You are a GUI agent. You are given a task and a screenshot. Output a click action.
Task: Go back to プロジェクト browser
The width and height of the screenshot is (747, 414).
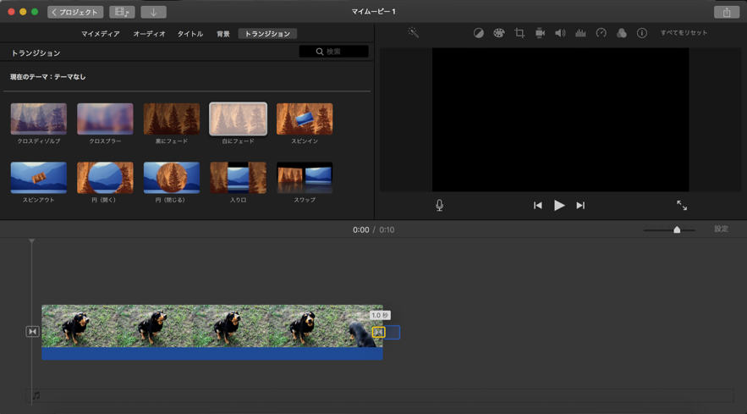coord(75,12)
